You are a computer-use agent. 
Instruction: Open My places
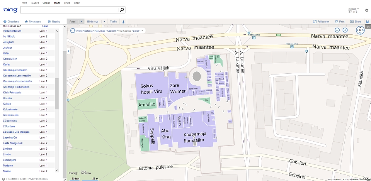(x=32, y=22)
